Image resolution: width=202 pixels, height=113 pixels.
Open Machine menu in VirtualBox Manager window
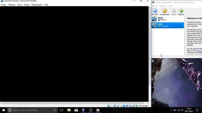point(163,6)
